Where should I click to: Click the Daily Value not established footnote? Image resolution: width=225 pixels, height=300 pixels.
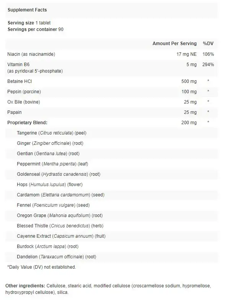point(42,267)
